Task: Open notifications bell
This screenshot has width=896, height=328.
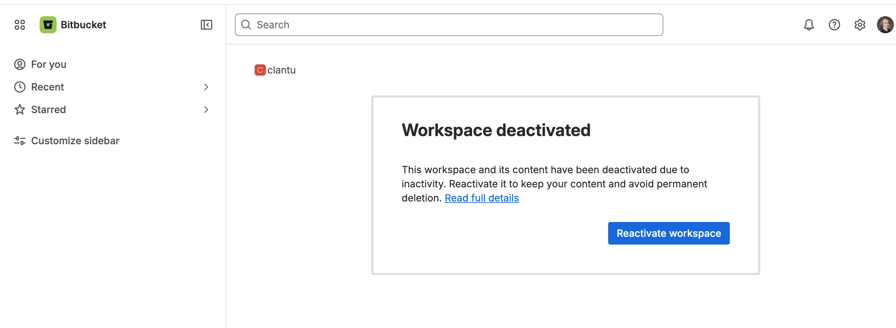Action: [x=809, y=25]
